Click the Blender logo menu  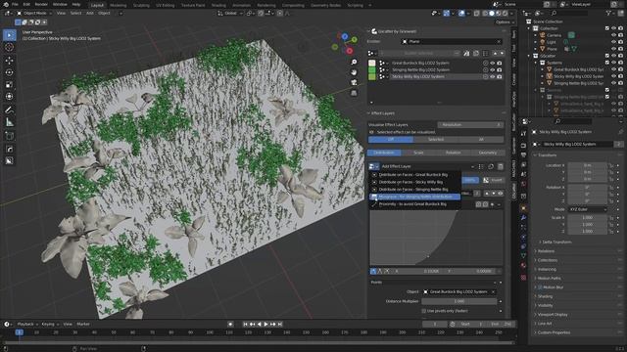pos(5,4)
